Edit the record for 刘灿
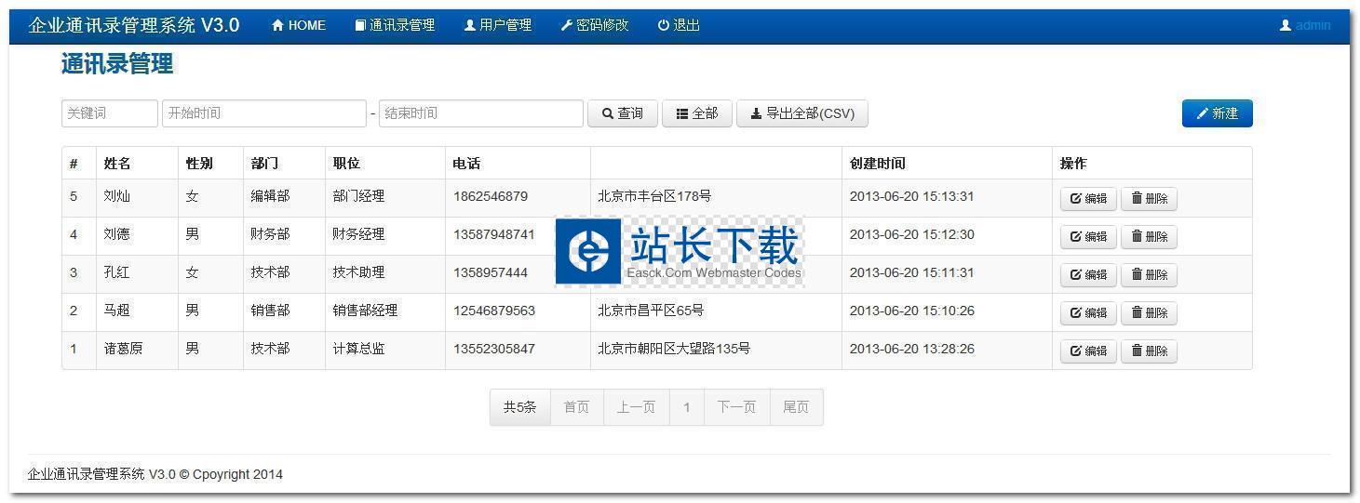Viewport: 1360px width, 503px height. click(1088, 198)
